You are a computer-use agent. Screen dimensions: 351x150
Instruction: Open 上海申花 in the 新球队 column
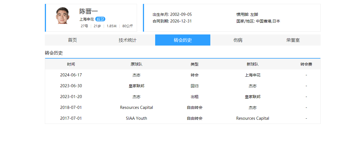point(253,75)
